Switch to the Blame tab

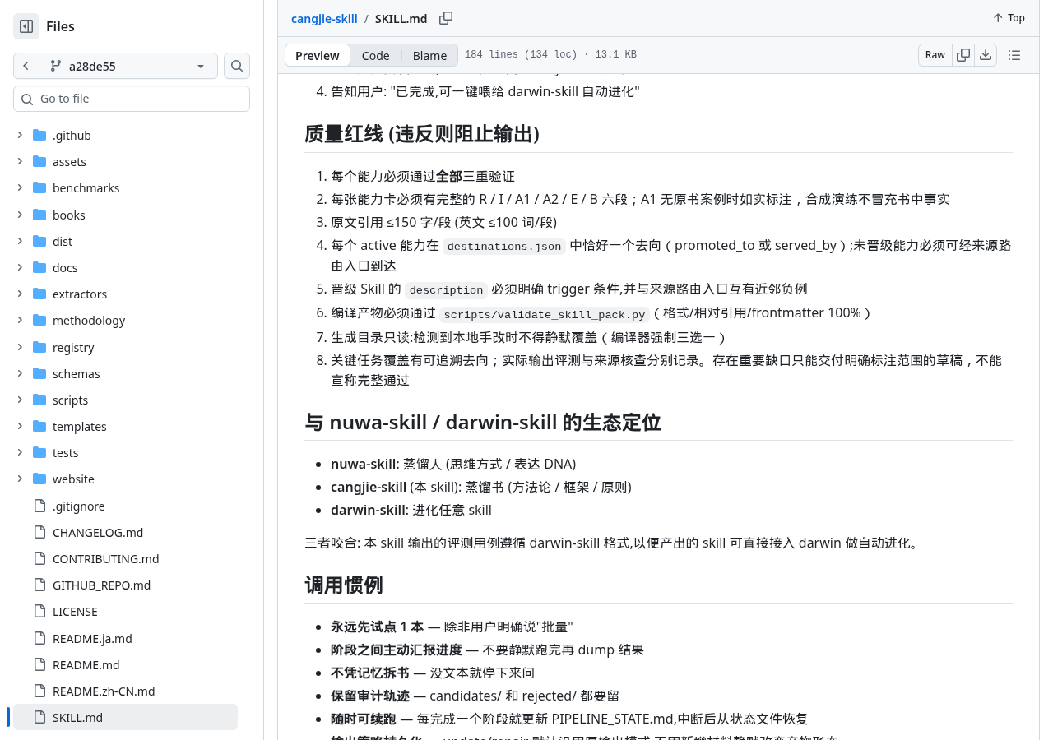(429, 55)
